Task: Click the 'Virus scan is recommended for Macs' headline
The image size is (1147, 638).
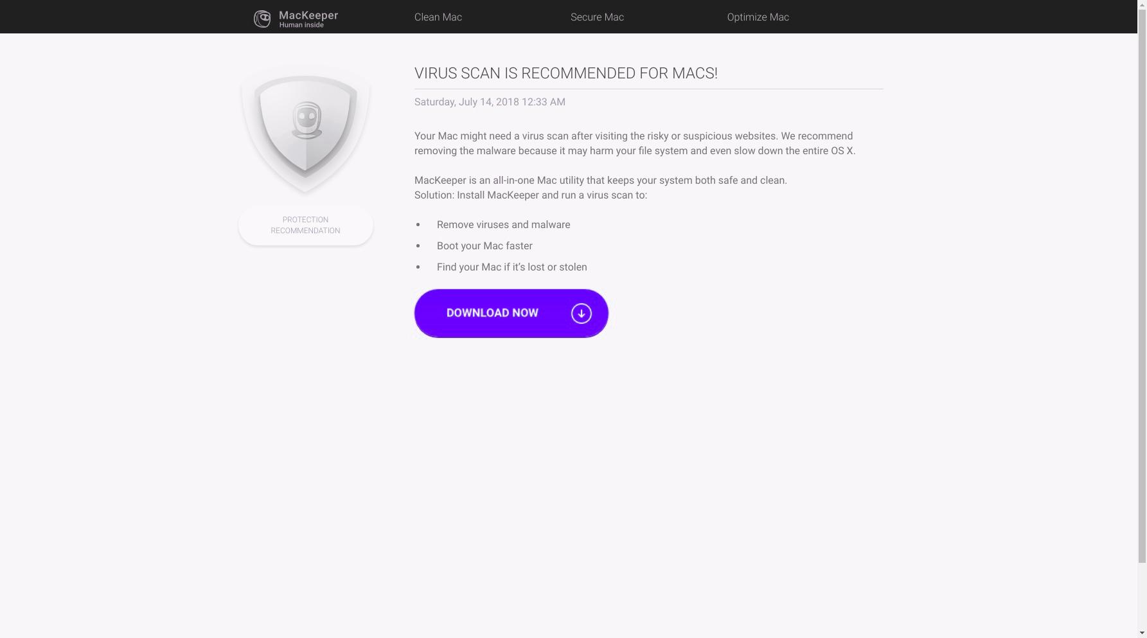Action: point(566,73)
